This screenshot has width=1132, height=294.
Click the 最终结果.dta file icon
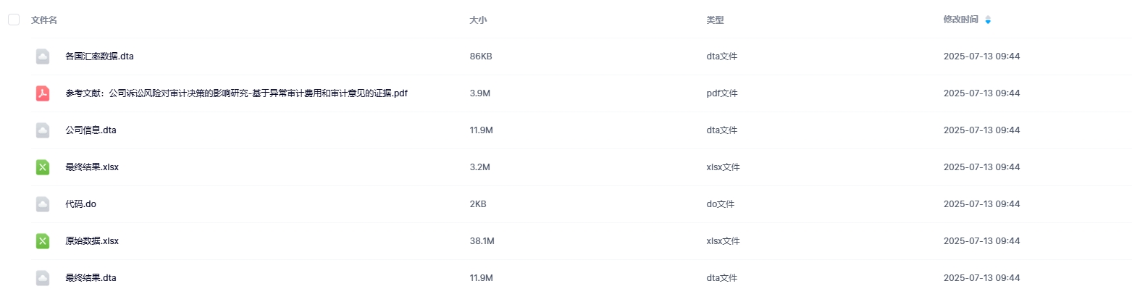click(x=43, y=278)
